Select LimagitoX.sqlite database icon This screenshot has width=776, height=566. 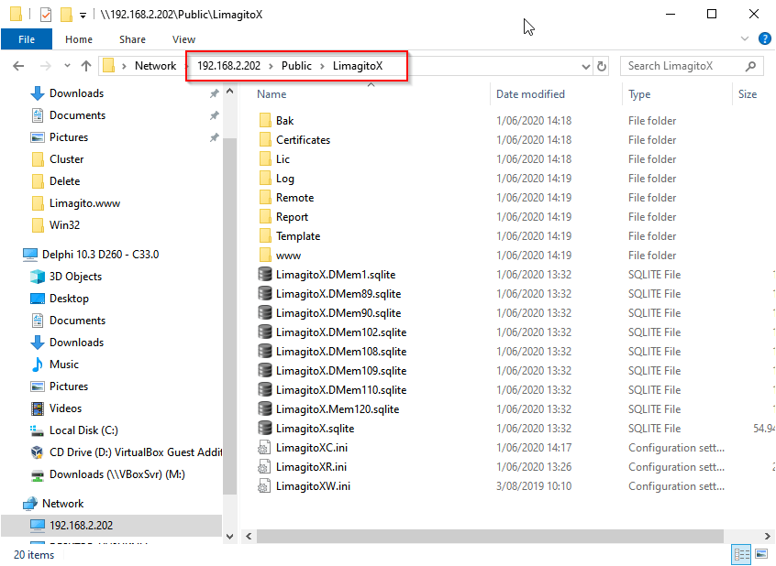pos(265,428)
